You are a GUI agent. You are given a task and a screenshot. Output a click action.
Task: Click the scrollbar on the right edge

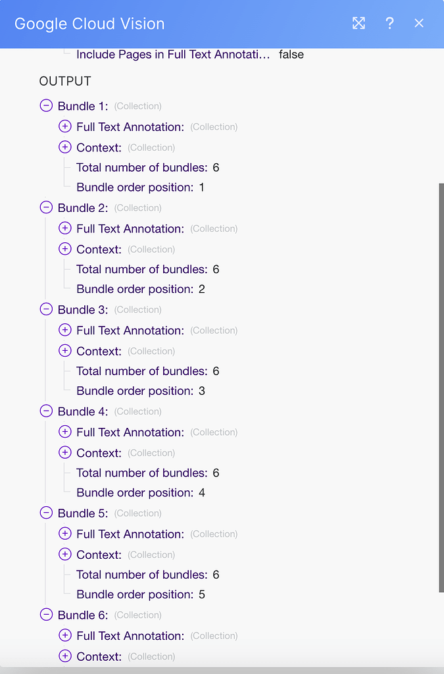tap(439, 382)
